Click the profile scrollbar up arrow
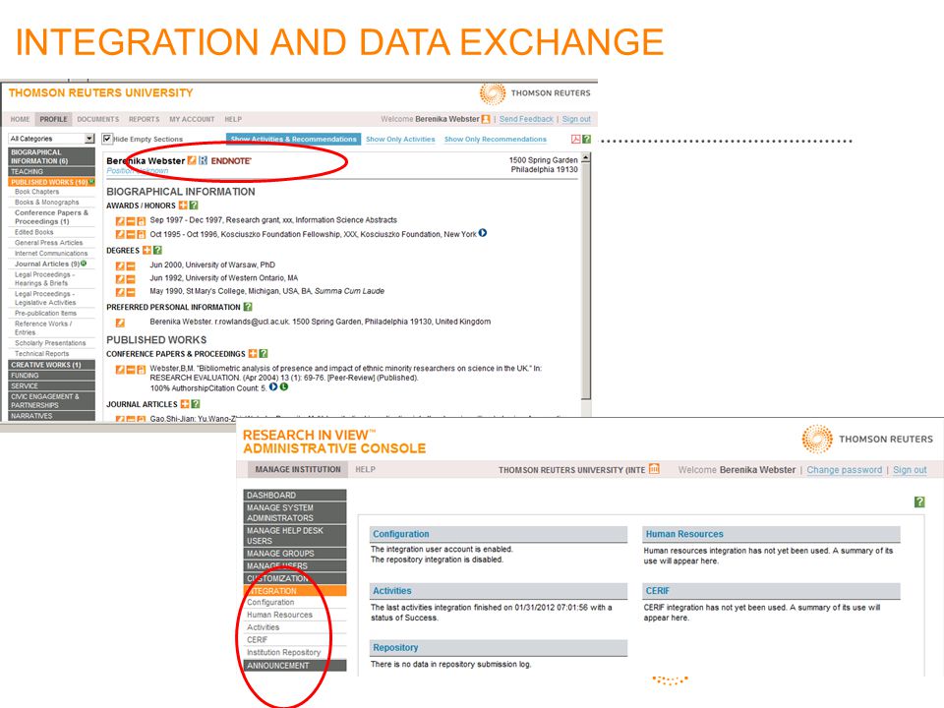Image resolution: width=944 pixels, height=708 pixels. [x=586, y=157]
